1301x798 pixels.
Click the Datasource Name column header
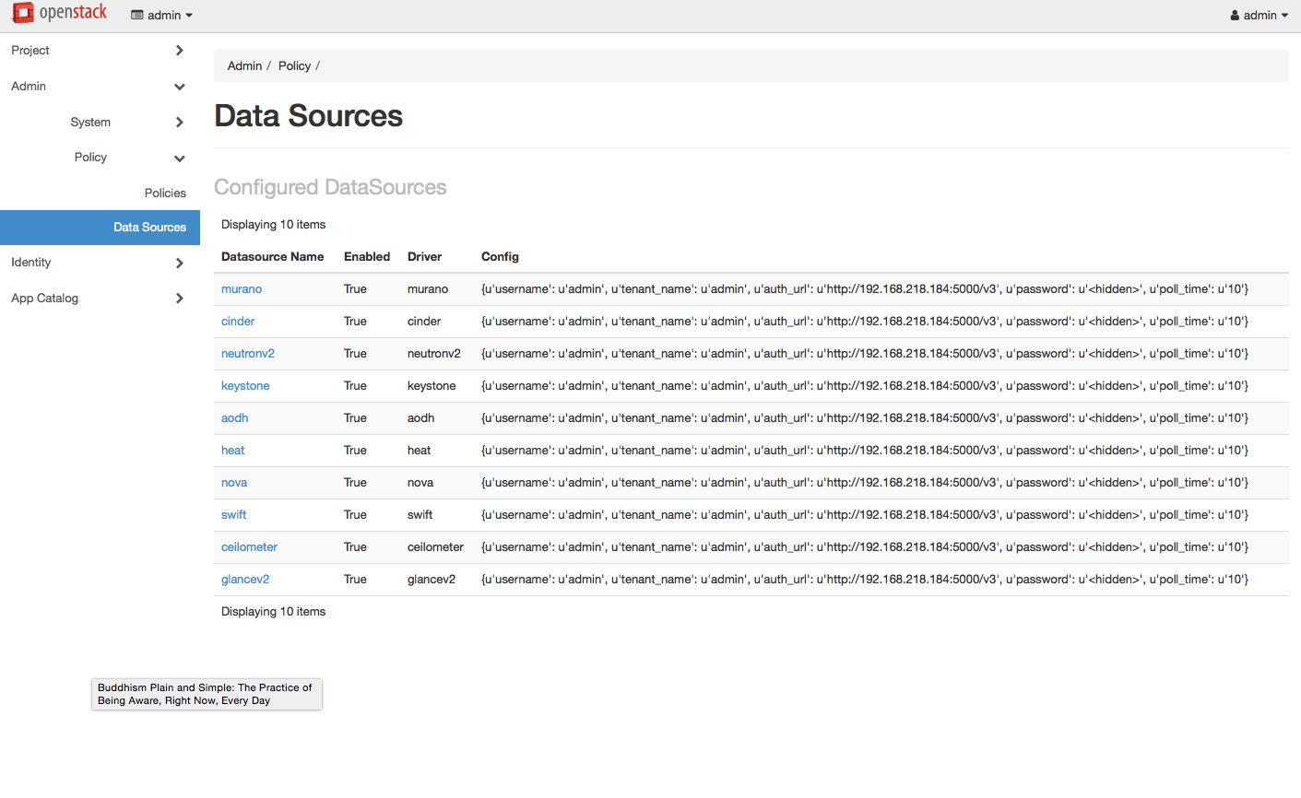tap(273, 257)
